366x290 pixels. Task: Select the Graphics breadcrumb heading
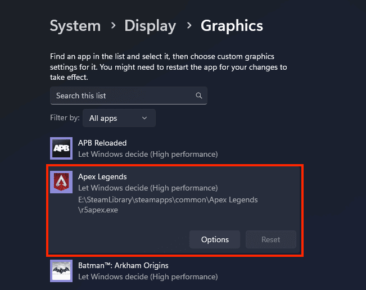tap(232, 26)
